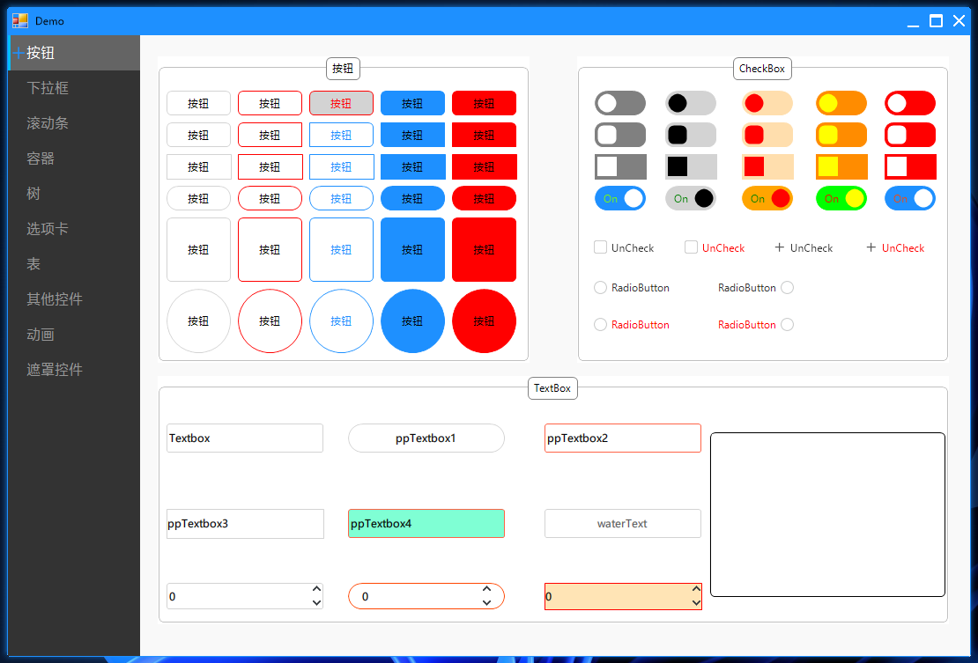Viewport: 978px width, 663px height.
Task: Click down arrow of the rounded orange-bordered numeric box
Action: (486, 602)
